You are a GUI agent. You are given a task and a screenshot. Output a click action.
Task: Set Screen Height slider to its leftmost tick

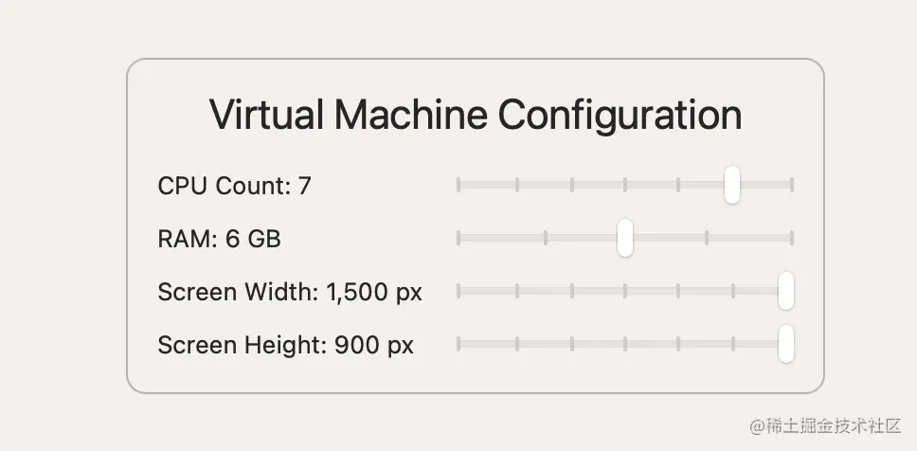[458, 344]
